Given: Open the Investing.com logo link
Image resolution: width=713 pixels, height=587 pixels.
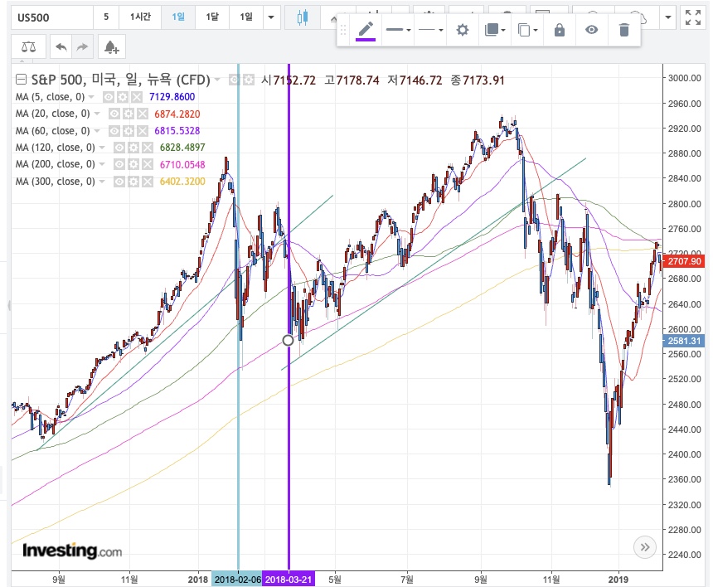Looking at the screenshot, I should pos(72,551).
